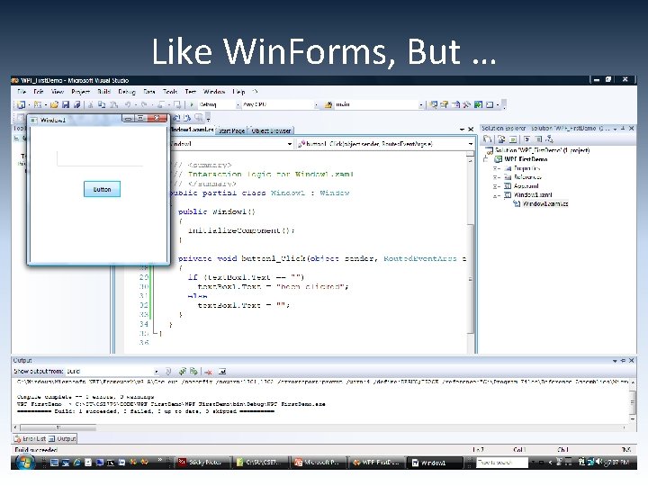Click the Save floppy disk icon
Viewport: 648px width, 486px height.
[x=66, y=105]
